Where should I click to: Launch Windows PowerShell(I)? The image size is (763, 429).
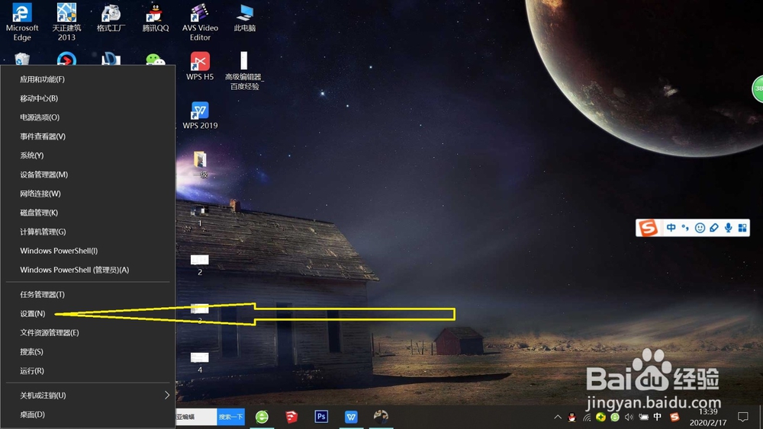[x=88, y=251]
